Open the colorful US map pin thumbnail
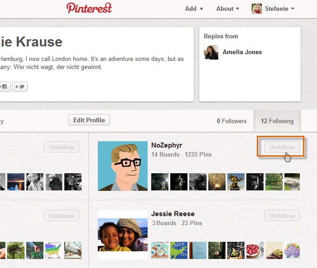Image resolution: width=317 pixels, height=268 pixels. point(53,250)
